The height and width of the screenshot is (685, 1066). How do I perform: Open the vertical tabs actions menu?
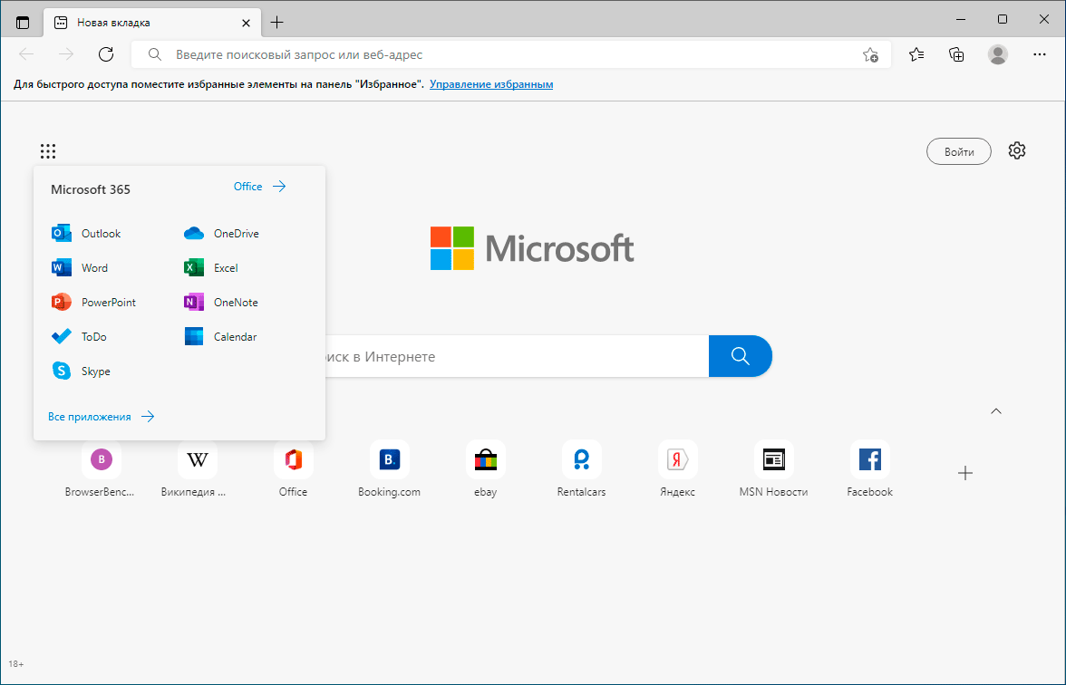pyautogui.click(x=23, y=22)
